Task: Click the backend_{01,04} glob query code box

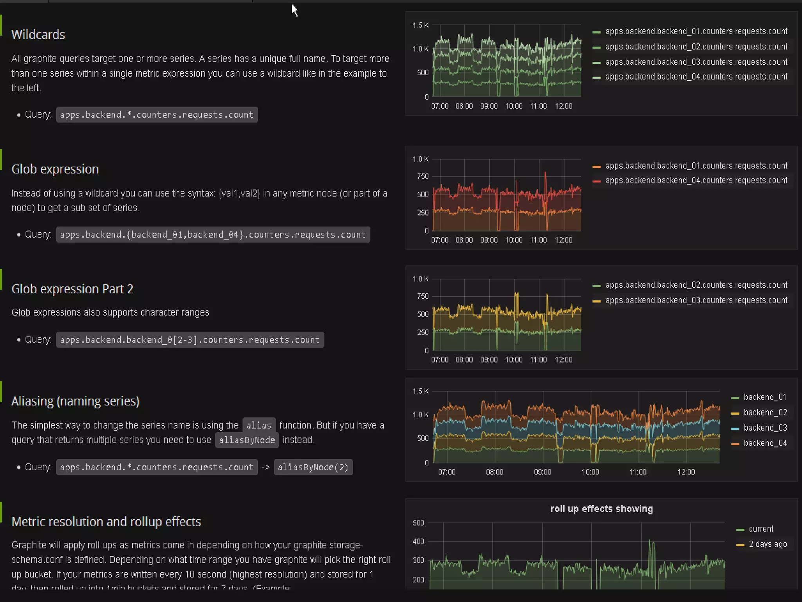Action: pos(213,235)
